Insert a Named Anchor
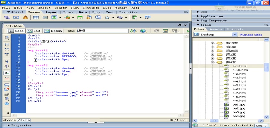This screenshot has width=270, height=128. 25,18
